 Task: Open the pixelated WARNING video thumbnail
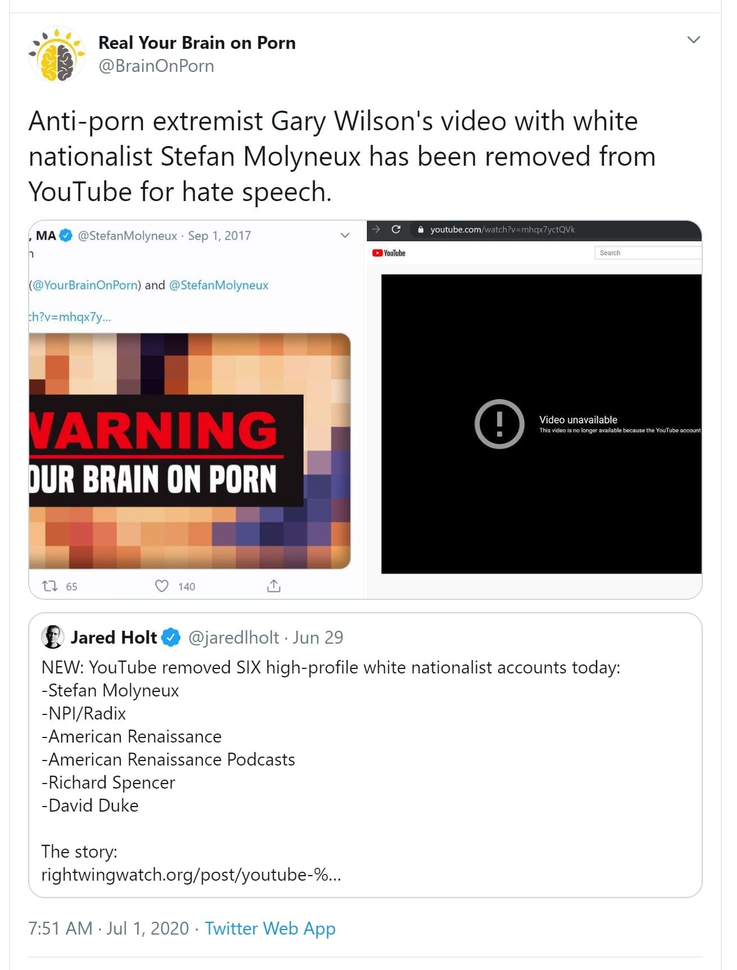click(189, 451)
